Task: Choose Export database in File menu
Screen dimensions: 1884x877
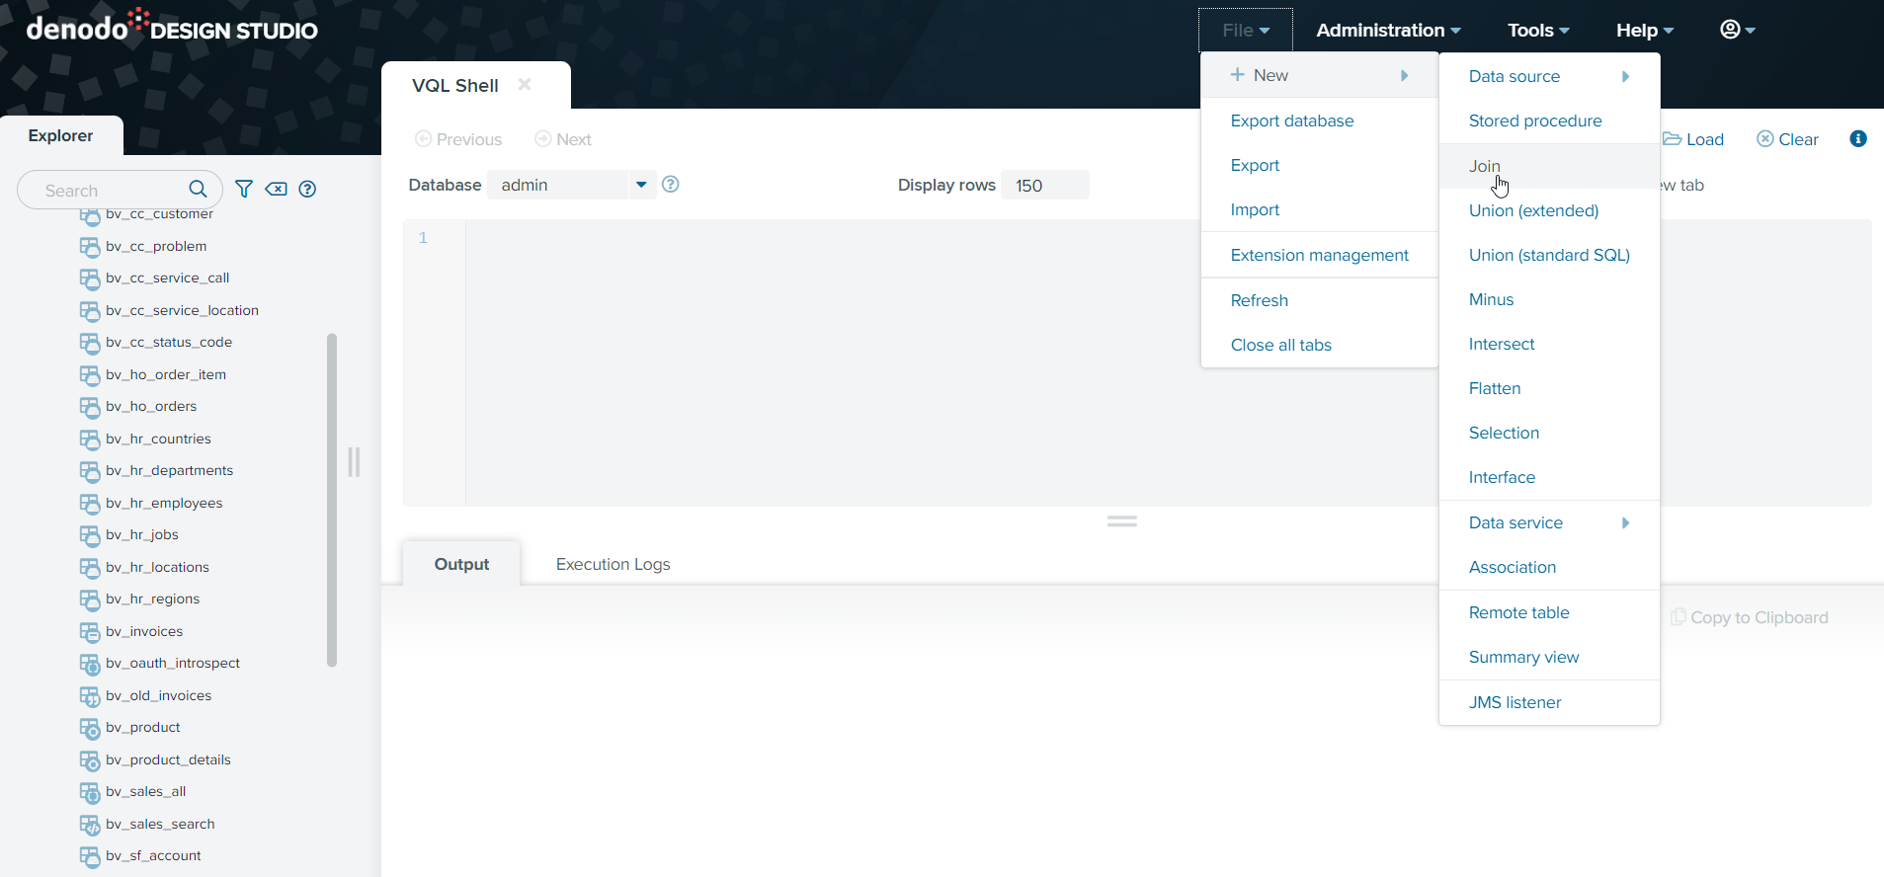Action: coord(1291,120)
